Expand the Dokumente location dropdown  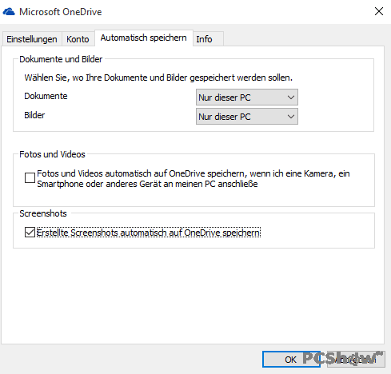click(x=247, y=97)
